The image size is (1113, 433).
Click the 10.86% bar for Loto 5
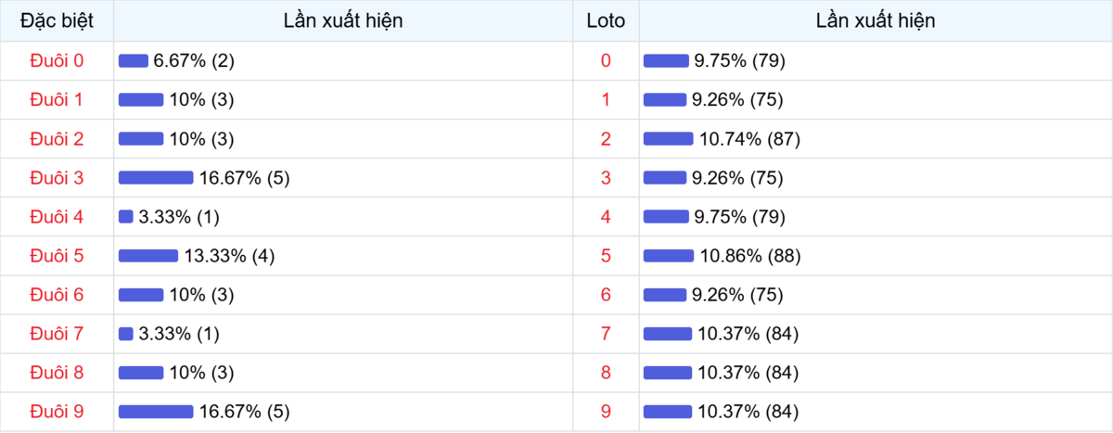click(668, 256)
